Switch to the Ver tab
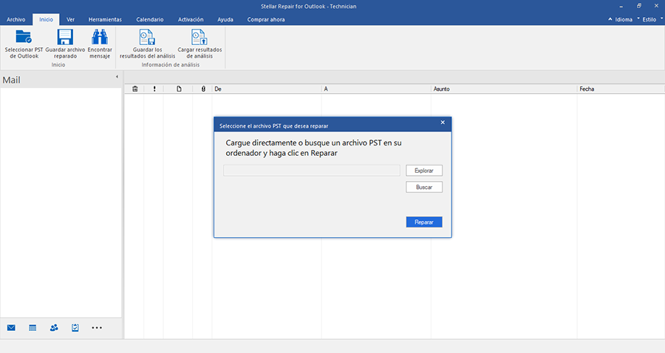Viewport: 665px width, 353px height. (x=70, y=19)
